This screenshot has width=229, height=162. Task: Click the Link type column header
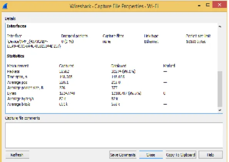151,36
